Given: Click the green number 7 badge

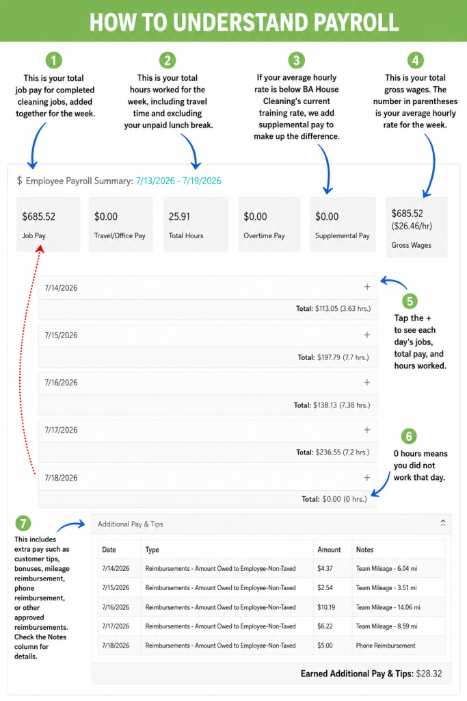Looking at the screenshot, I should (23, 523).
